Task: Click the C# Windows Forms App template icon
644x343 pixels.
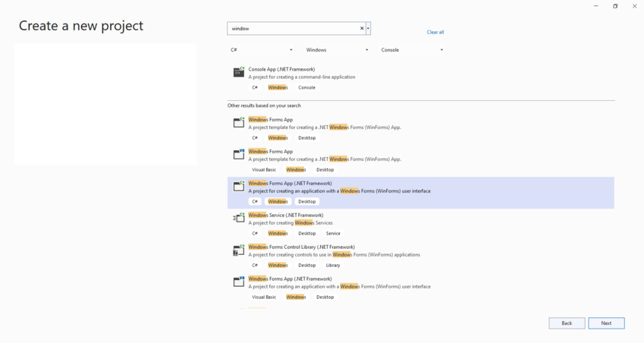Action: click(x=239, y=122)
